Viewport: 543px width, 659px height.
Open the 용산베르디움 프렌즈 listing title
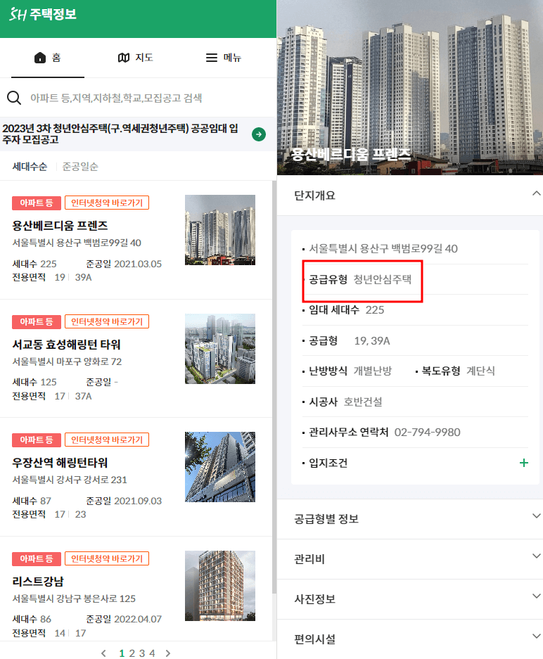tap(60, 226)
